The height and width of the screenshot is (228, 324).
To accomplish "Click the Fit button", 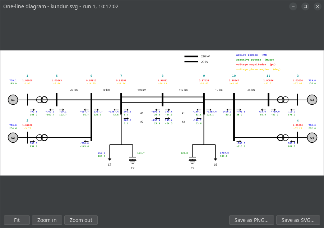I will [17, 220].
